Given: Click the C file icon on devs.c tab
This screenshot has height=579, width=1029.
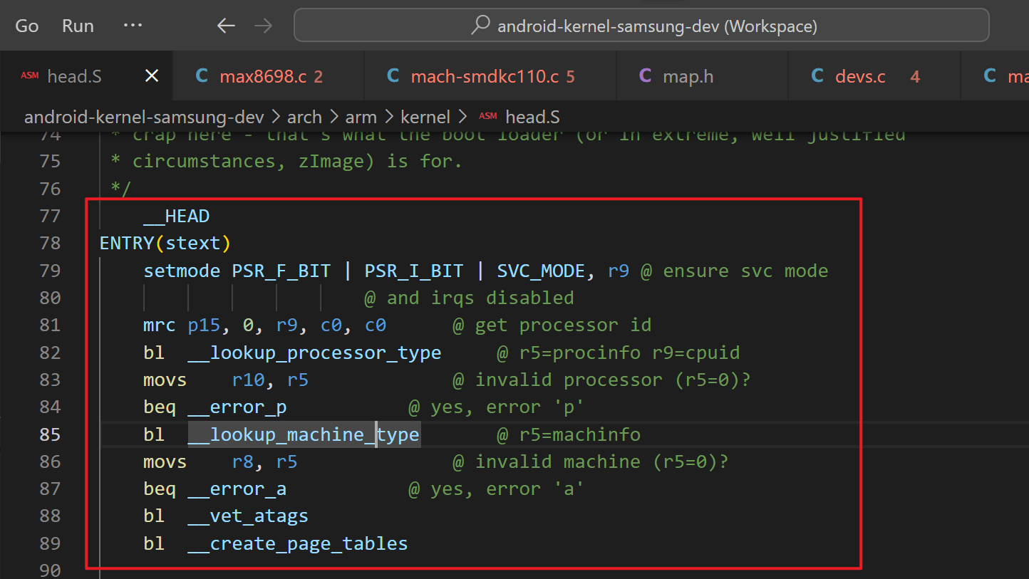Looking at the screenshot, I should pyautogui.click(x=817, y=75).
